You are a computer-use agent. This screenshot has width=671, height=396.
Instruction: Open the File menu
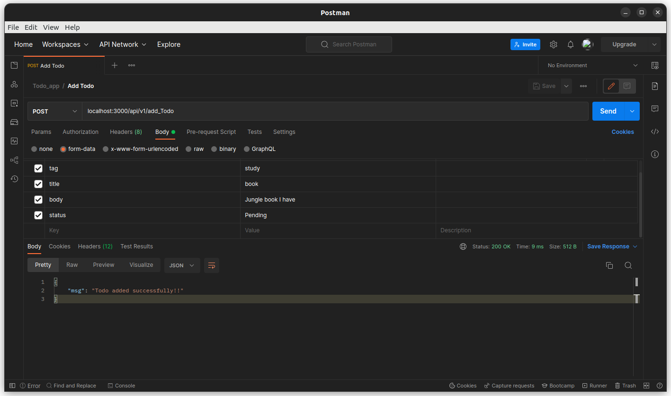pos(13,27)
